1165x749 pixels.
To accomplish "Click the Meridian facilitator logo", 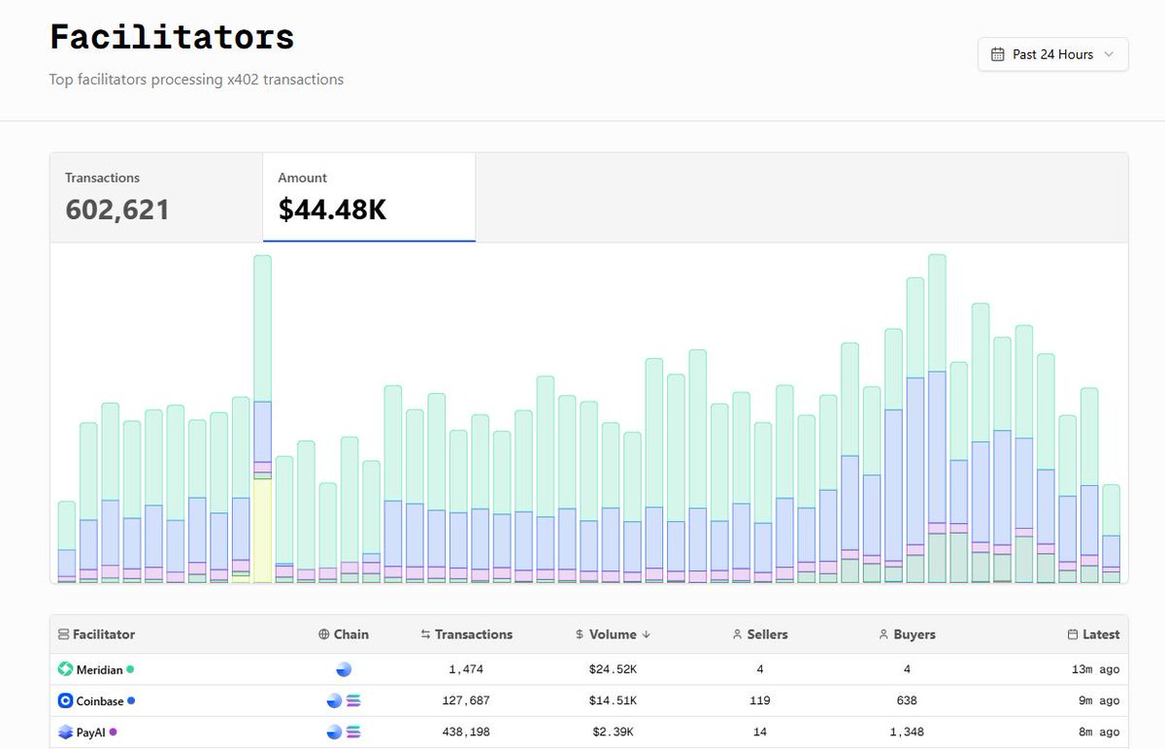I will [x=64, y=668].
